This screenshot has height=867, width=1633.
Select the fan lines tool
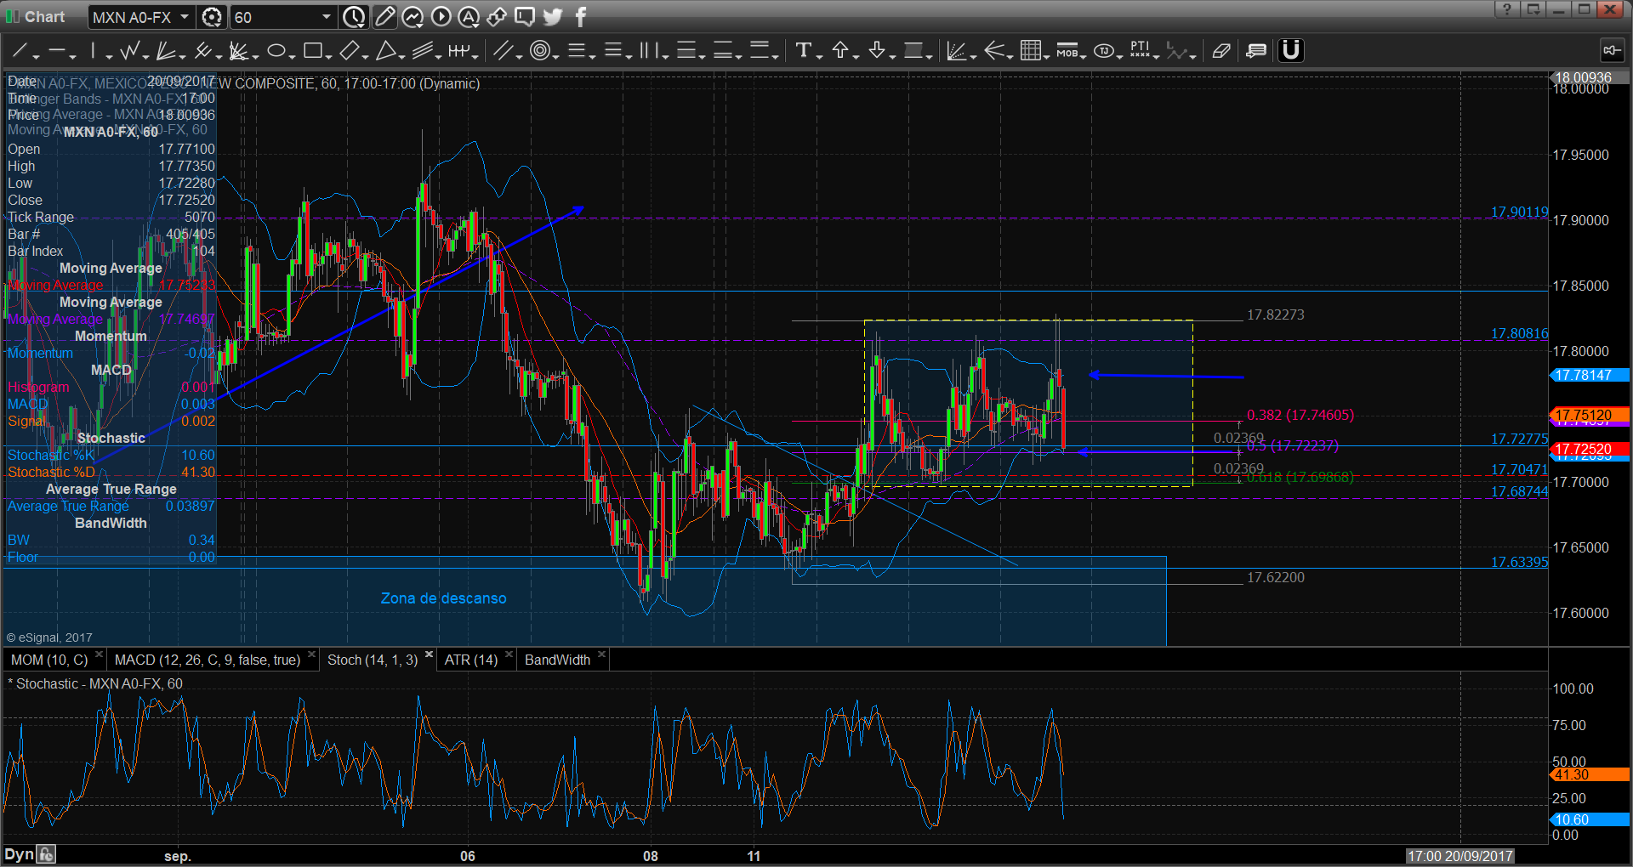click(166, 52)
